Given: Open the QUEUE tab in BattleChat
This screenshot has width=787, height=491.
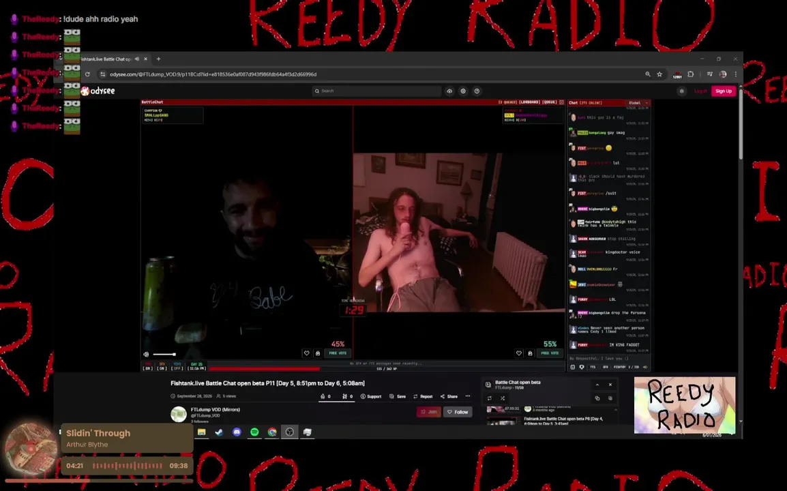Looking at the screenshot, I should [x=550, y=102].
